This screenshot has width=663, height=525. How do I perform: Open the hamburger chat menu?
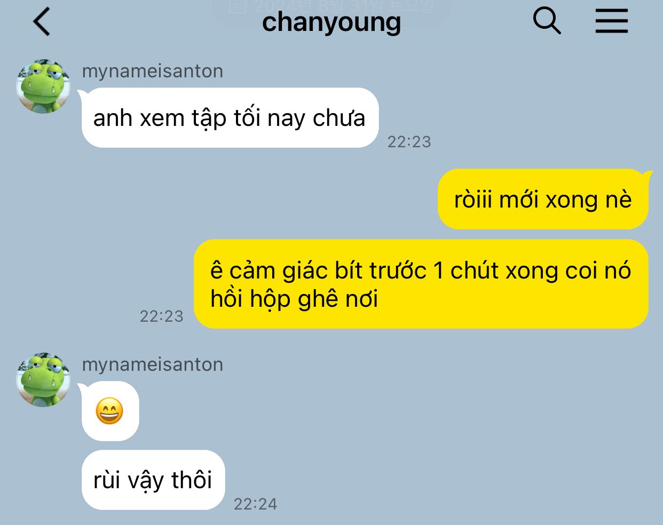[611, 22]
